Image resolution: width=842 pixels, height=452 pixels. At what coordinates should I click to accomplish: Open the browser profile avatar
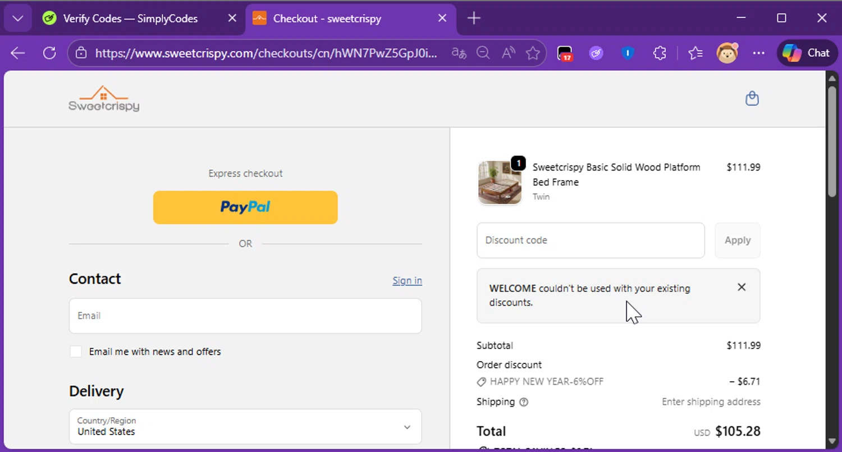click(727, 53)
